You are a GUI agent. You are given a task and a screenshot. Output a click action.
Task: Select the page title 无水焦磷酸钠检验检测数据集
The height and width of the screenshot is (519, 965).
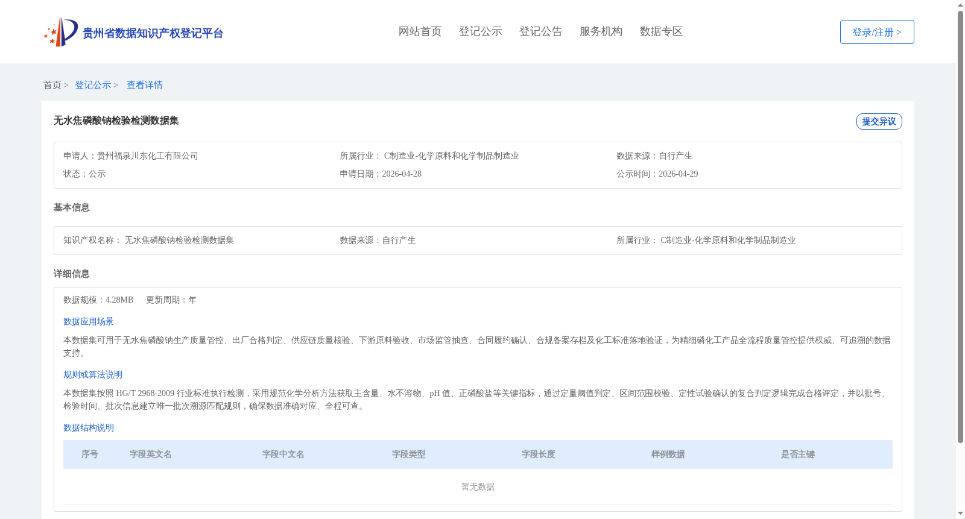tap(116, 121)
